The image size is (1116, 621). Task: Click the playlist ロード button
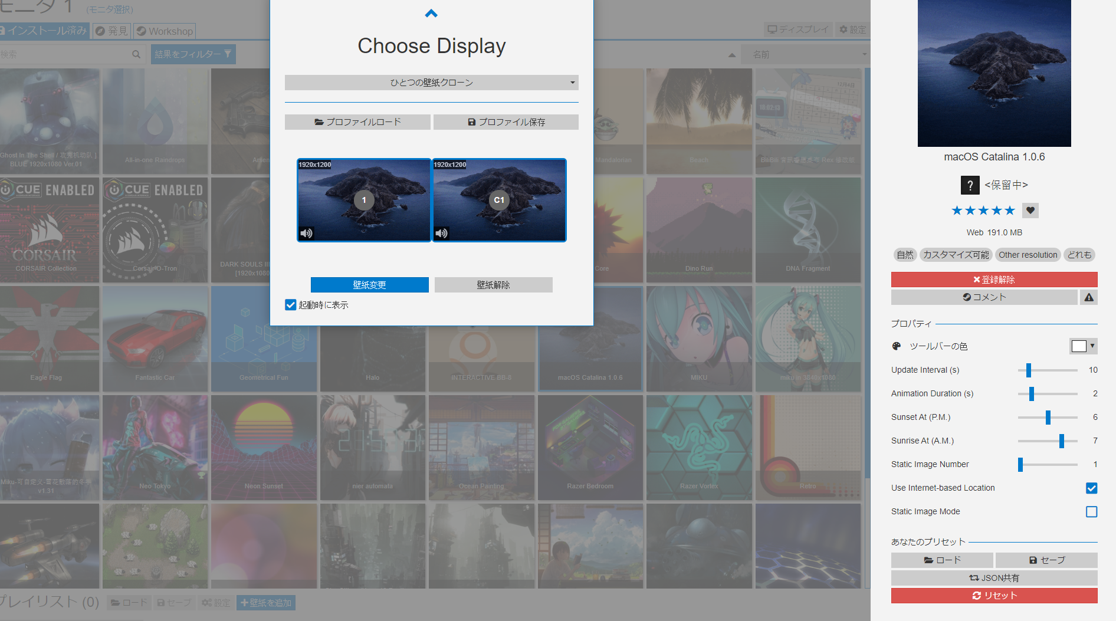pyautogui.click(x=129, y=603)
